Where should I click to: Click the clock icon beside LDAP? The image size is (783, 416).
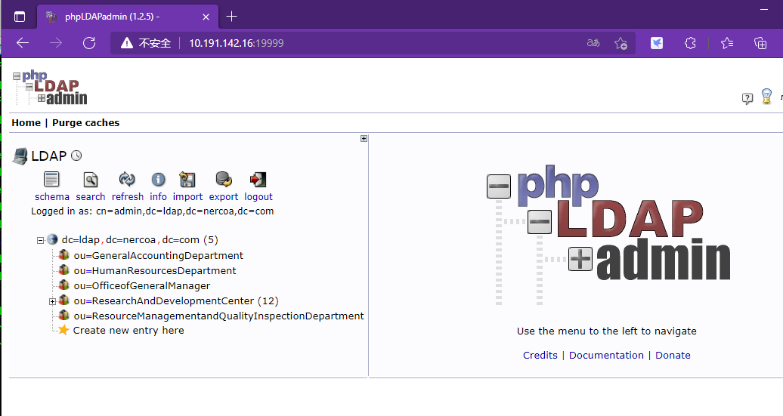click(x=76, y=156)
